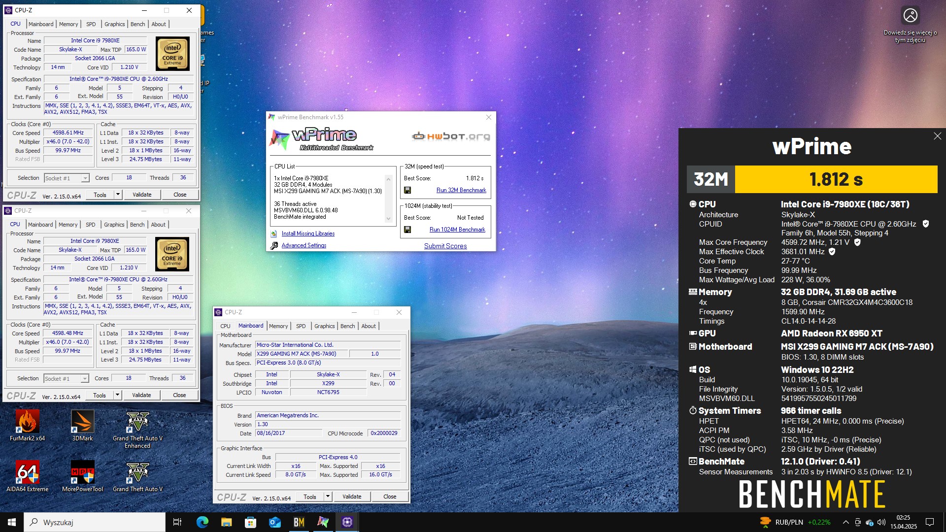Click the verified shield next to CPUID value
This screenshot has height=532, width=946.
coord(926,224)
